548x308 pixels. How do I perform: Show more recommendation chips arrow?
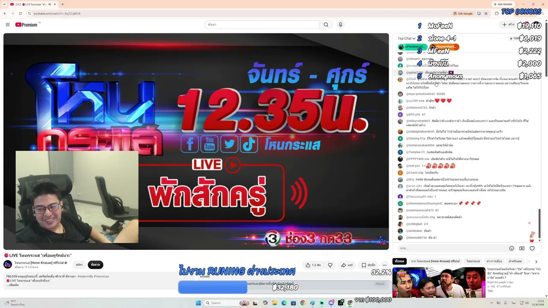click(x=536, y=261)
